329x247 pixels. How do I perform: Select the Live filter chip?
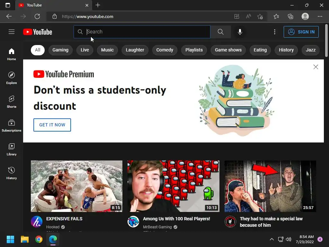point(85,50)
